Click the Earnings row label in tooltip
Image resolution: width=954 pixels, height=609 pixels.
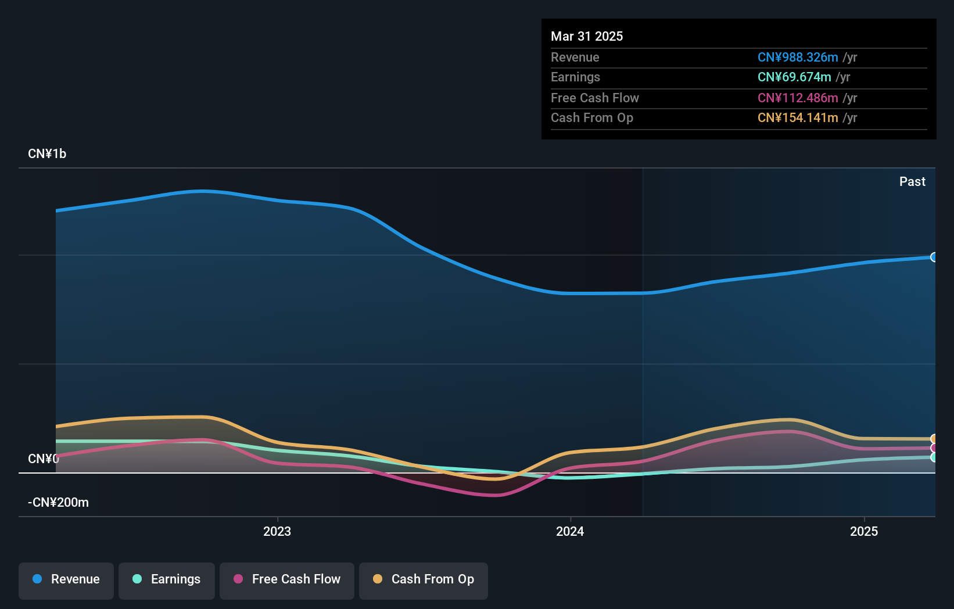(x=575, y=77)
